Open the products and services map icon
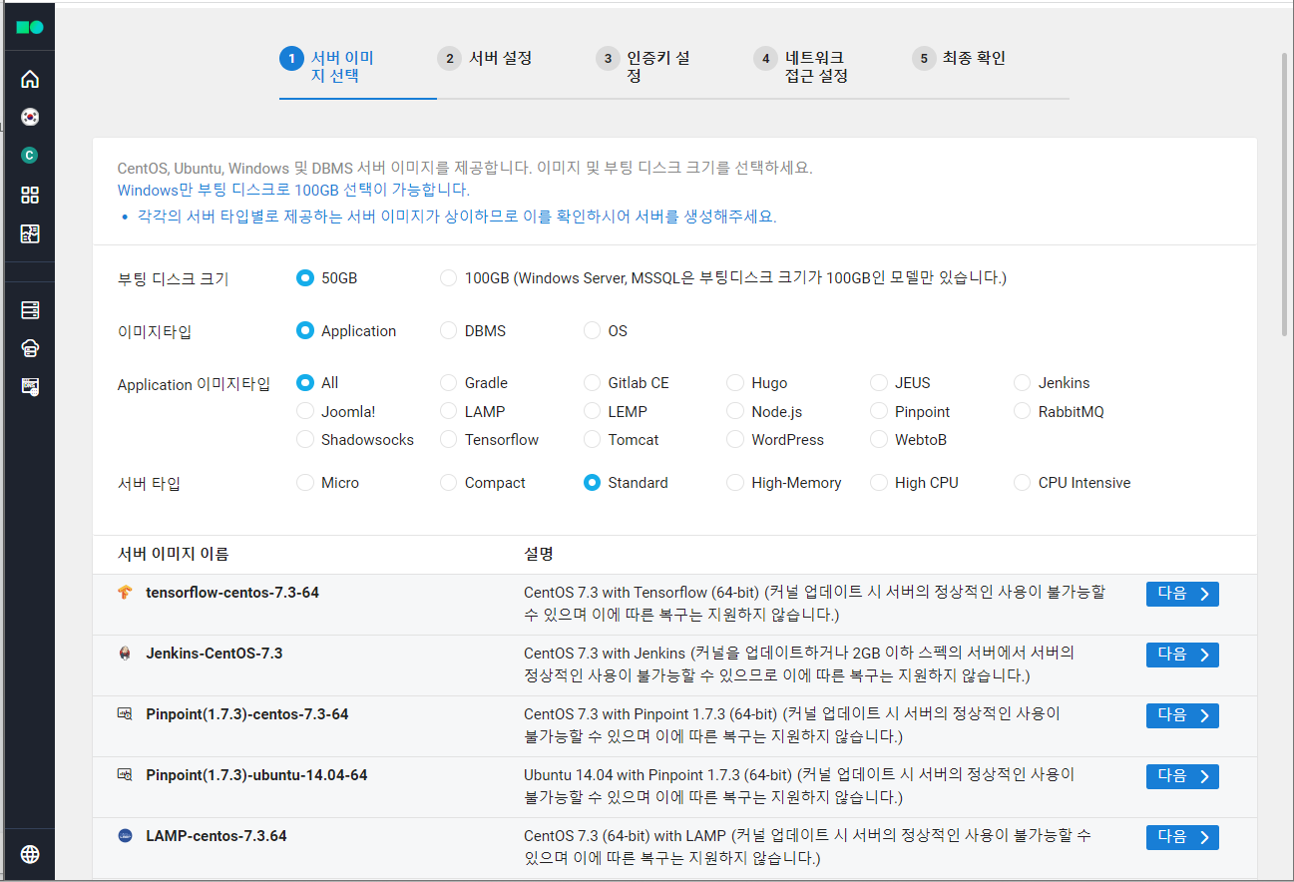Image resolution: width=1294 pixels, height=882 pixels. tap(30, 233)
